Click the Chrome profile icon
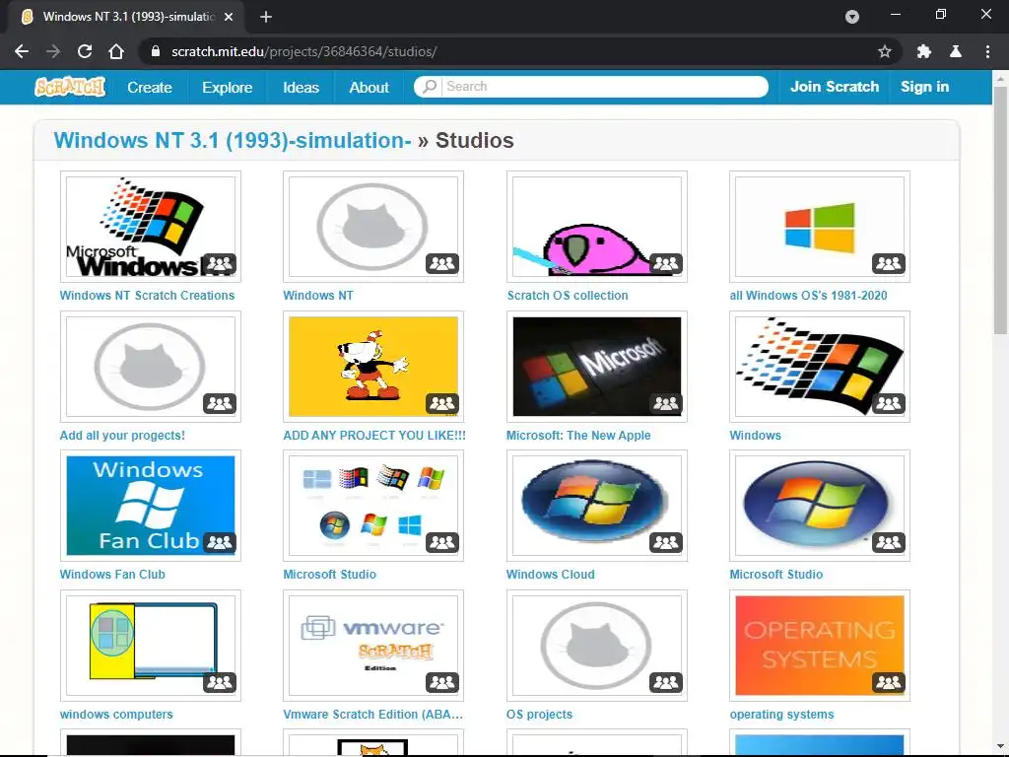1009x757 pixels. (x=956, y=51)
